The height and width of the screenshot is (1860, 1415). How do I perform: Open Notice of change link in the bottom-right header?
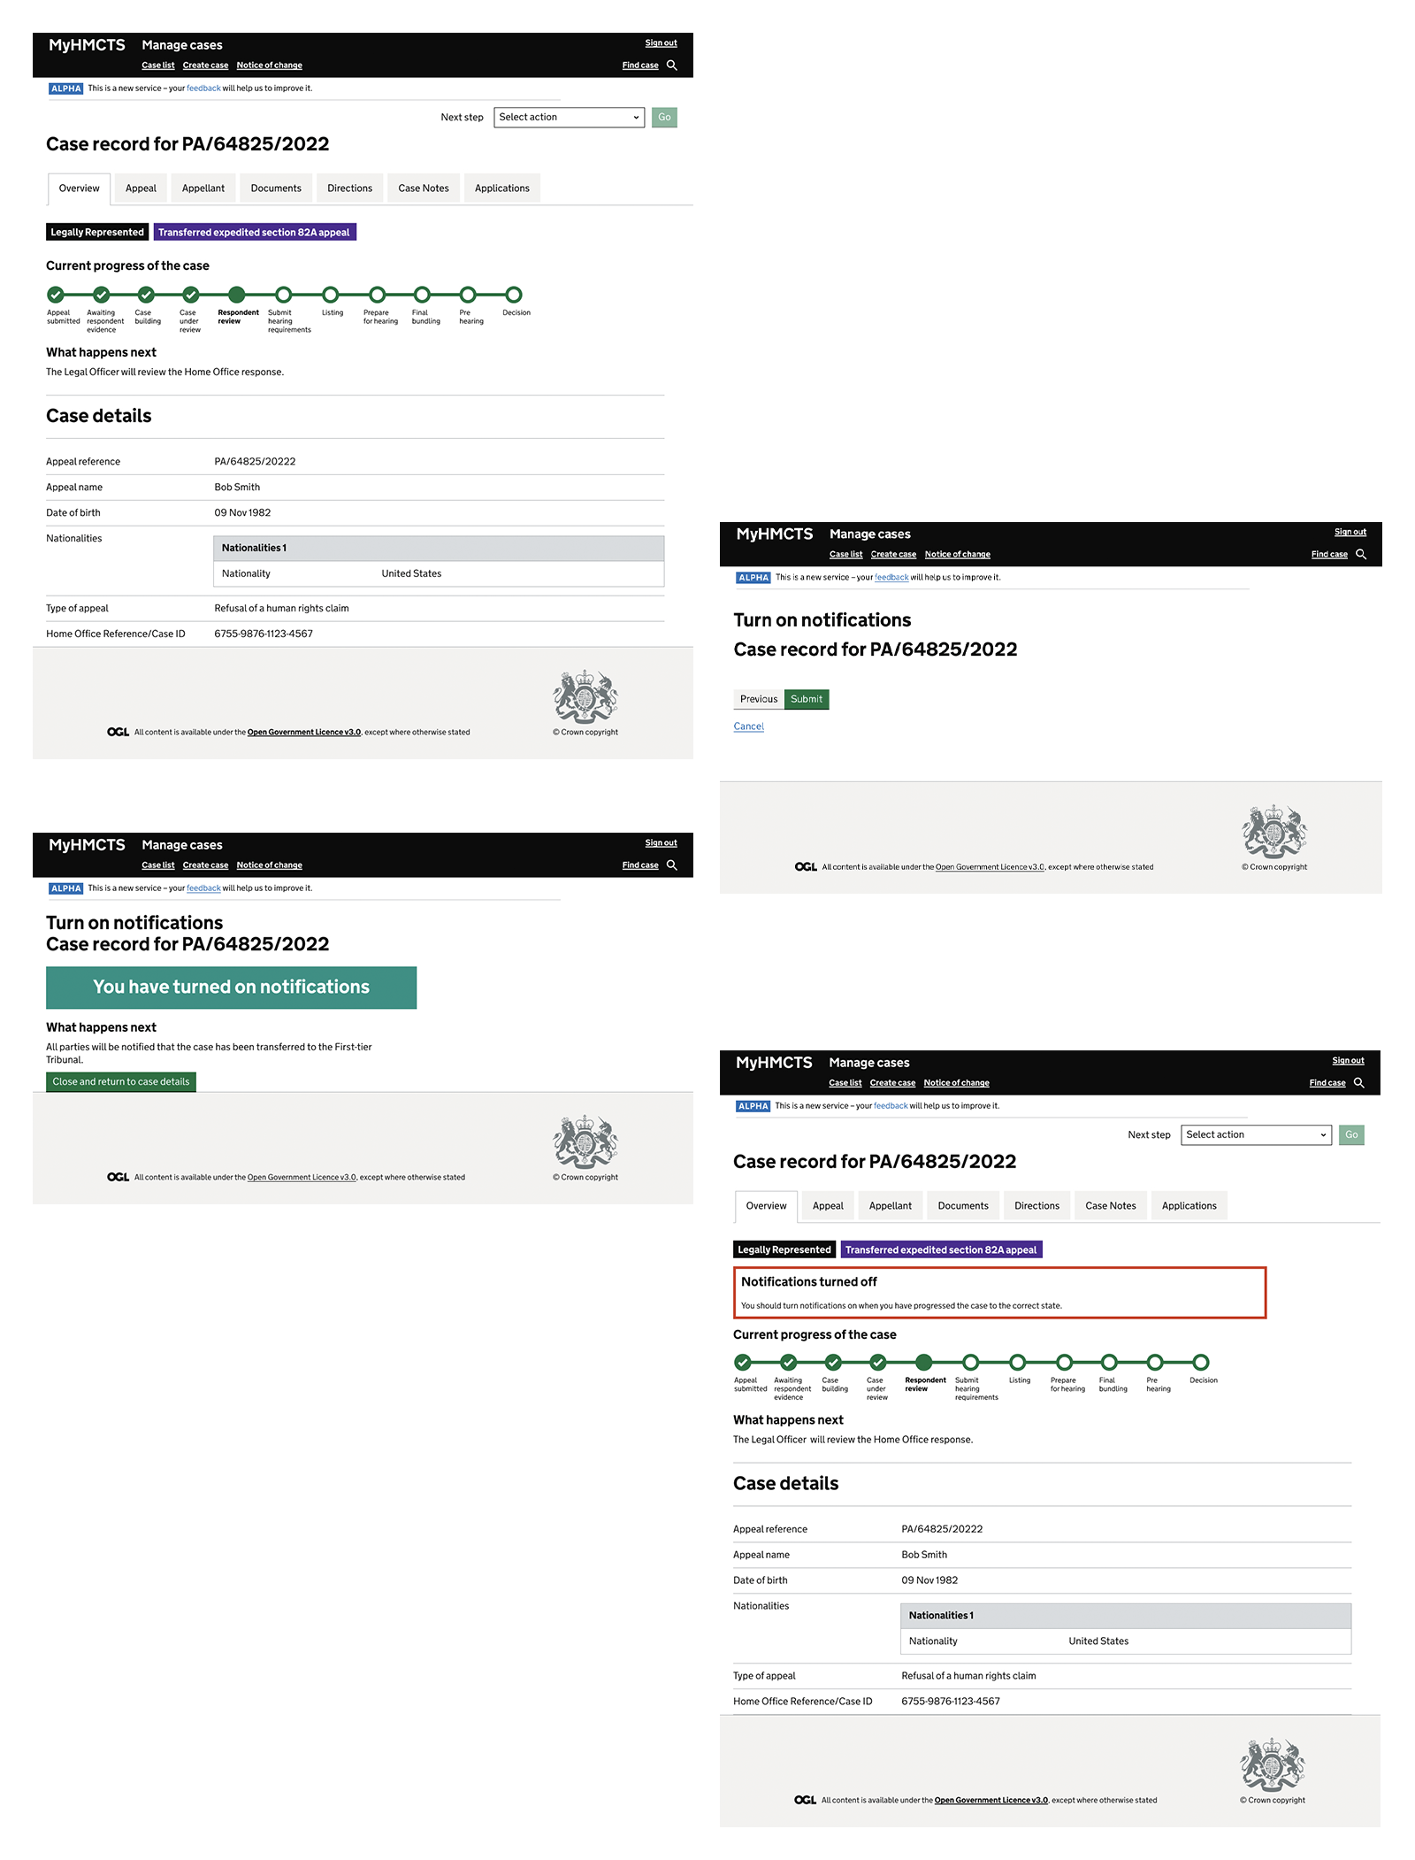point(956,1083)
